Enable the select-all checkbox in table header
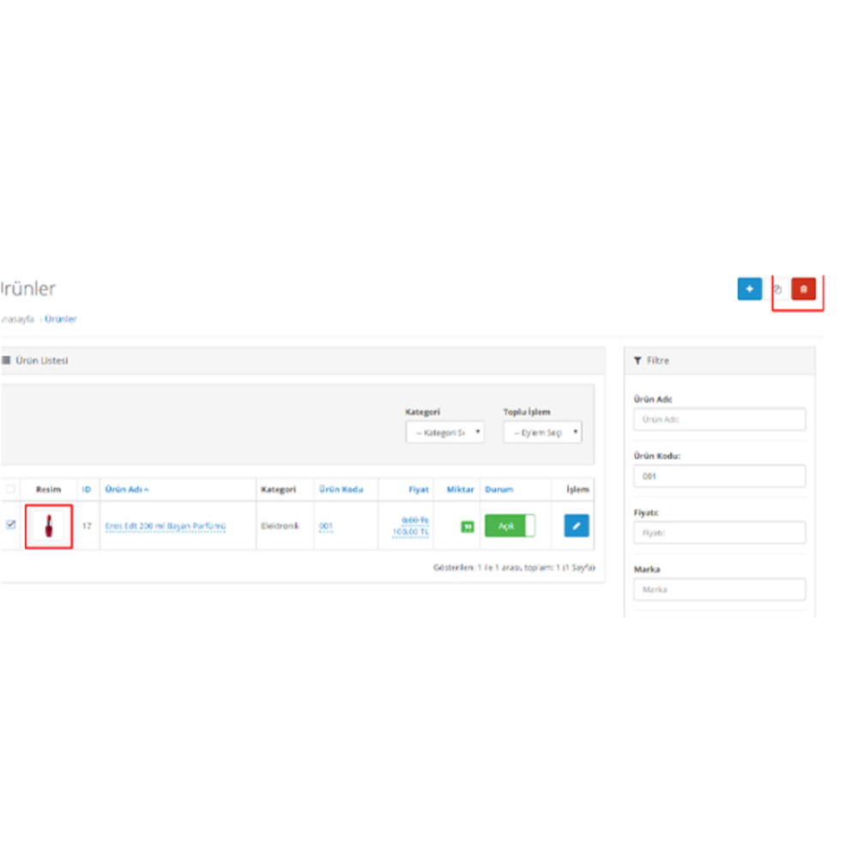 coord(10,488)
